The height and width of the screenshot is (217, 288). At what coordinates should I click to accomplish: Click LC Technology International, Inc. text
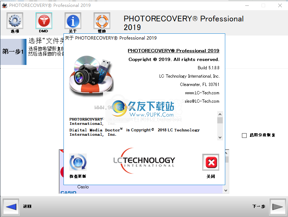pyautogui.click(x=189, y=76)
